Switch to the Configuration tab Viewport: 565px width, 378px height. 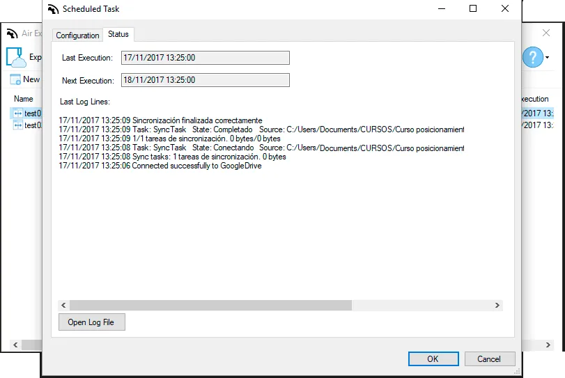click(x=77, y=36)
